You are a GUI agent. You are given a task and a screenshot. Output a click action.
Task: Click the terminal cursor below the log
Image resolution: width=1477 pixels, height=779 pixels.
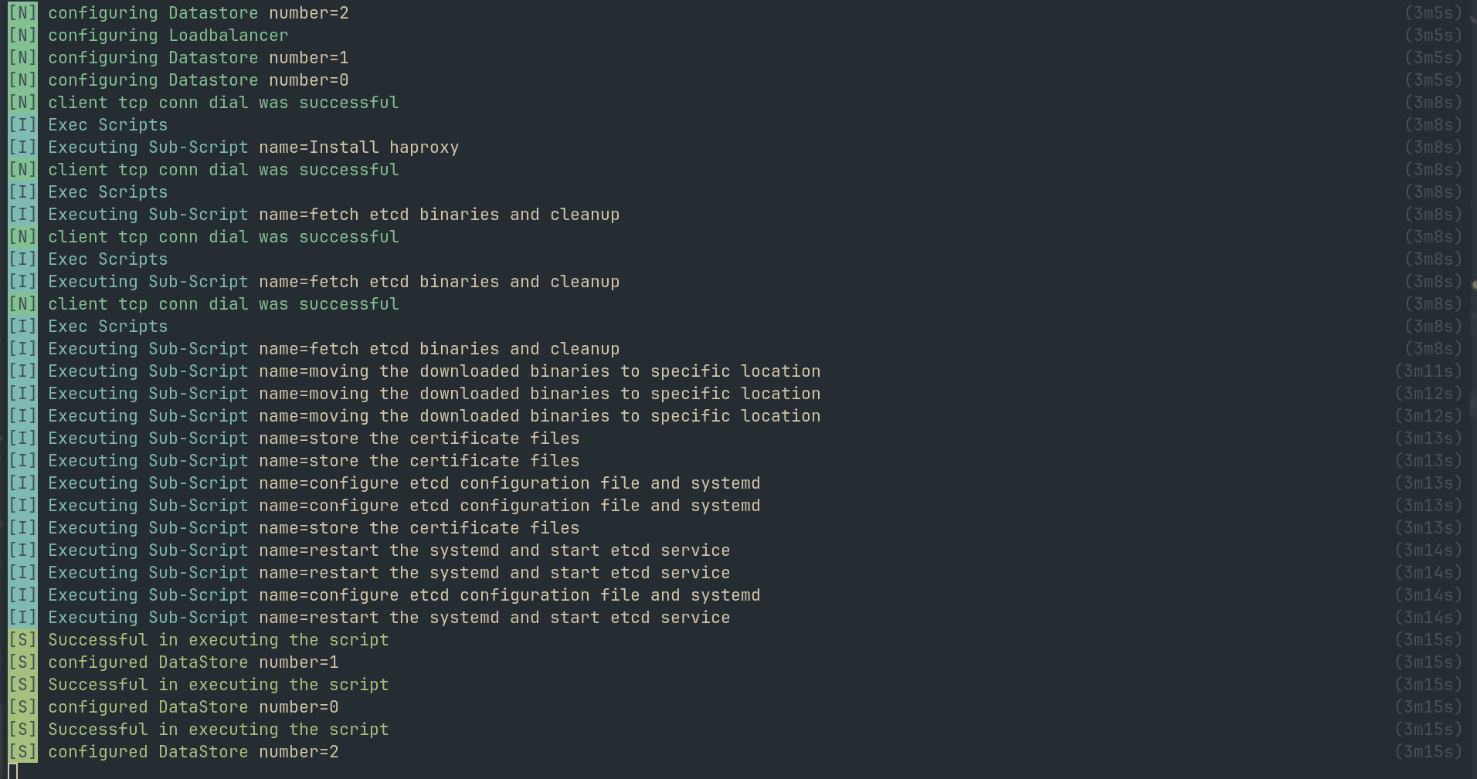[12, 771]
